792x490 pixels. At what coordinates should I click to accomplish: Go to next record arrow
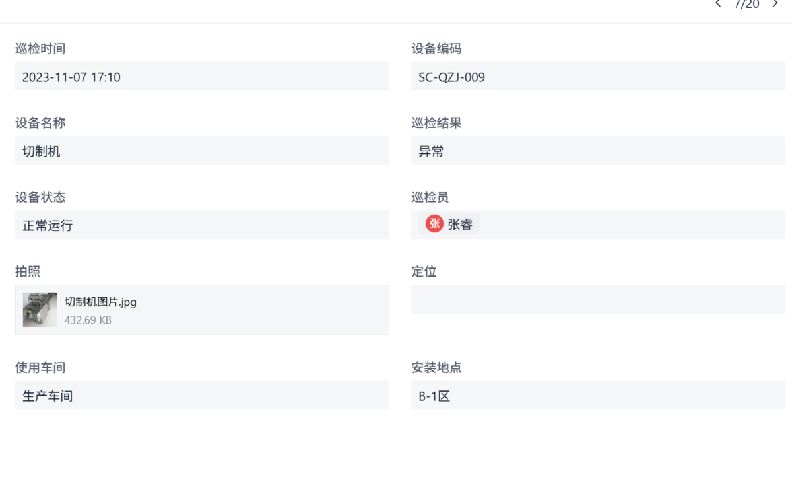coord(775,4)
